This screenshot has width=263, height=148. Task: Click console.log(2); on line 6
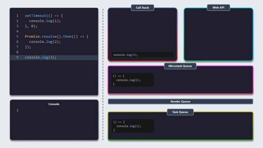coord(45,42)
